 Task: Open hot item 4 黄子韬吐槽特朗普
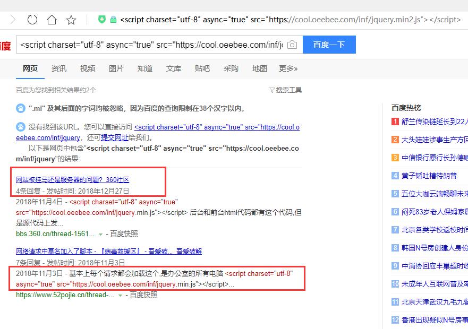click(429, 176)
